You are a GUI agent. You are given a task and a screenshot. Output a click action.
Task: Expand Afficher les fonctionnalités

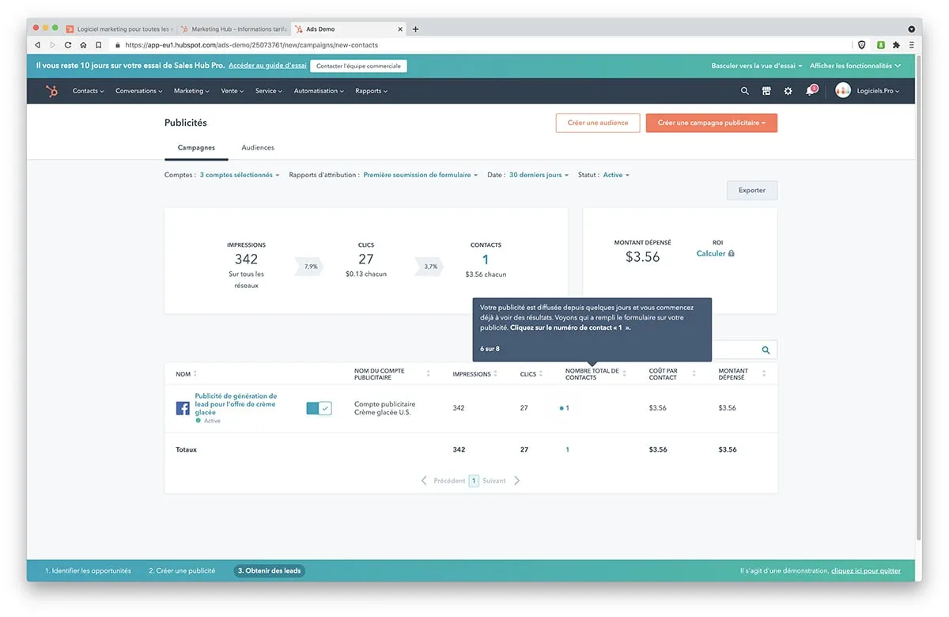tap(855, 66)
